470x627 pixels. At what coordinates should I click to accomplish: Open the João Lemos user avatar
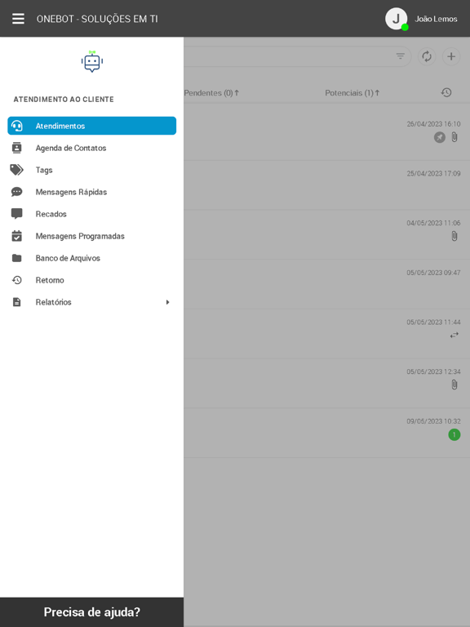click(396, 19)
